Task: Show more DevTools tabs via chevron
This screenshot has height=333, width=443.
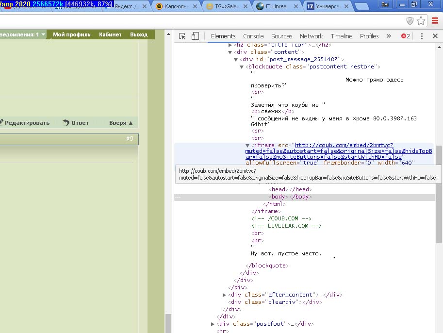Action: click(389, 36)
